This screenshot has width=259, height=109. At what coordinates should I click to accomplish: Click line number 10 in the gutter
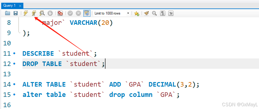click(x=7, y=43)
